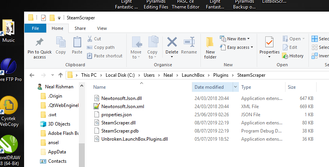This screenshot has height=167, width=329.
Task: Sort by the Name column header
Action: pos(100,87)
